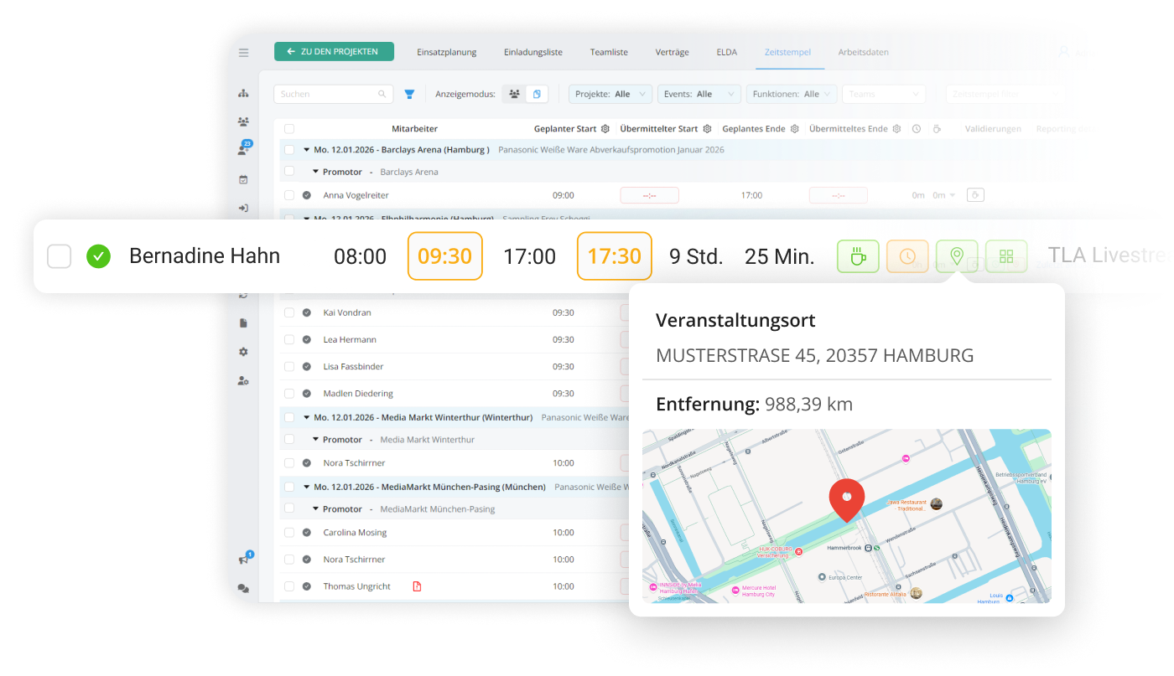
Task: Click the highlighted 09:30 submitted start time
Action: 444,256
